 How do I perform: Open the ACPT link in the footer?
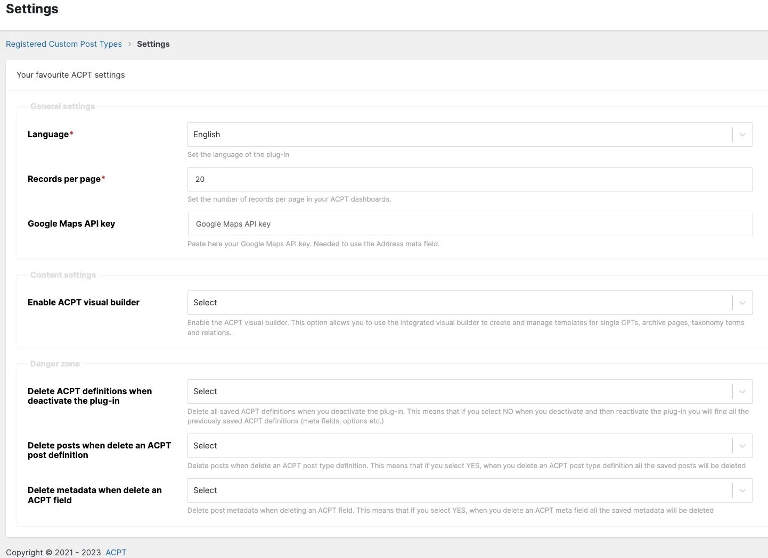point(116,552)
